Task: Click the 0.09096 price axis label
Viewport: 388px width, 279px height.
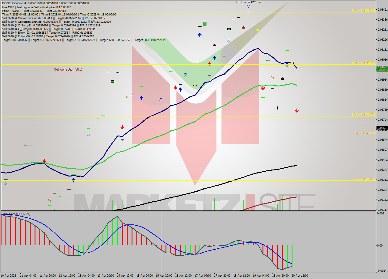Action: [x=383, y=59]
